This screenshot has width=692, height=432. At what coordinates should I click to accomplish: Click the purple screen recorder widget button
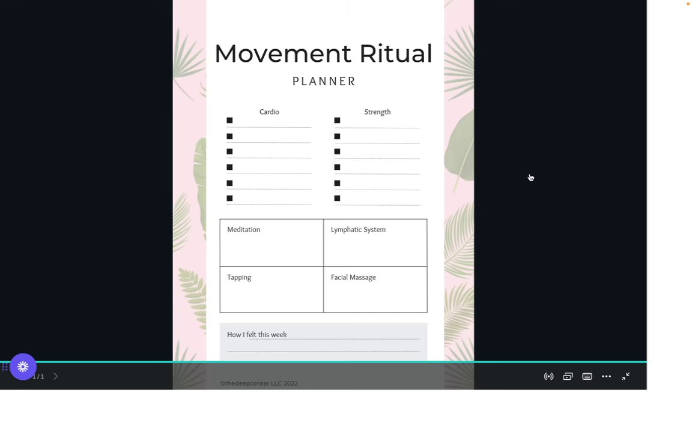pos(23,367)
